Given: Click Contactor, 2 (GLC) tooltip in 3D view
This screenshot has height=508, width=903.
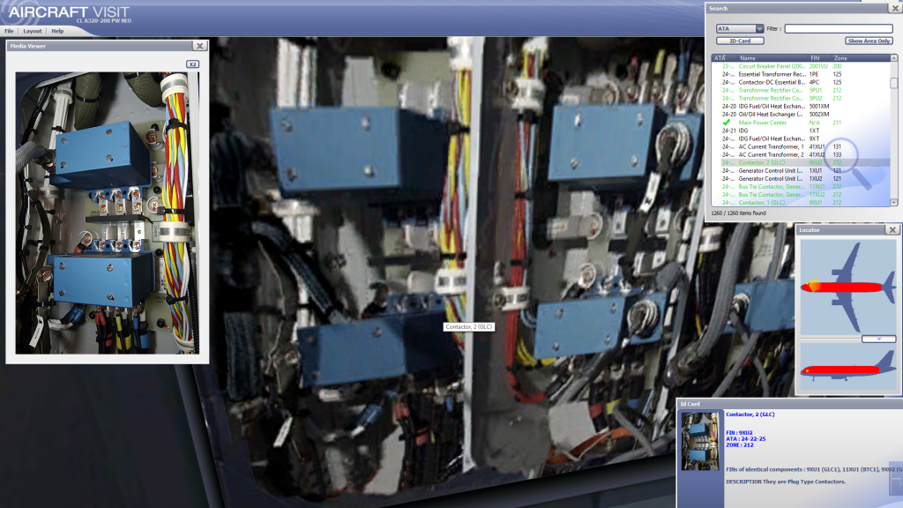Looking at the screenshot, I should click(469, 326).
